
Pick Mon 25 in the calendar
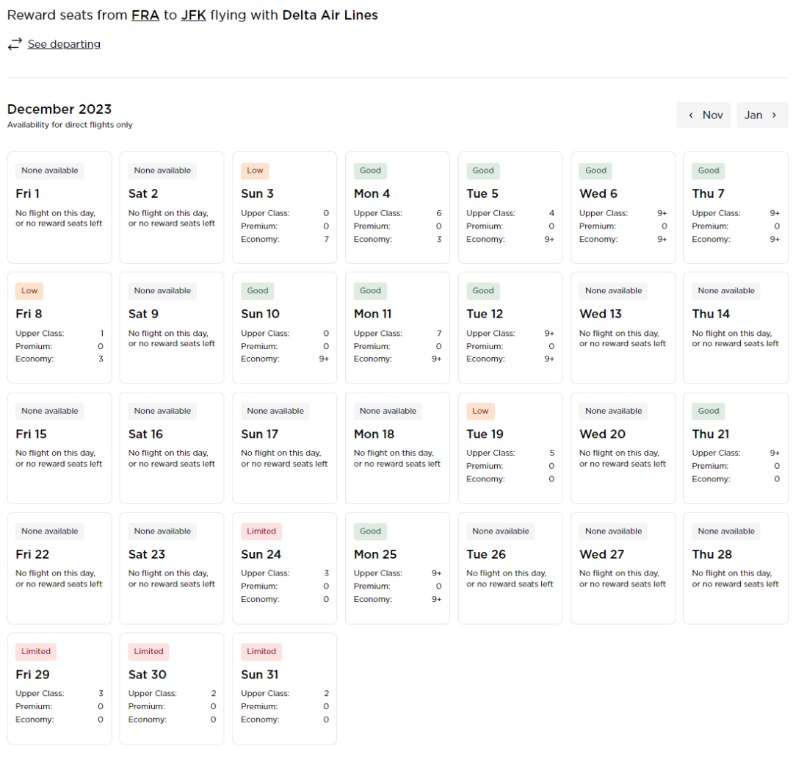point(397,568)
